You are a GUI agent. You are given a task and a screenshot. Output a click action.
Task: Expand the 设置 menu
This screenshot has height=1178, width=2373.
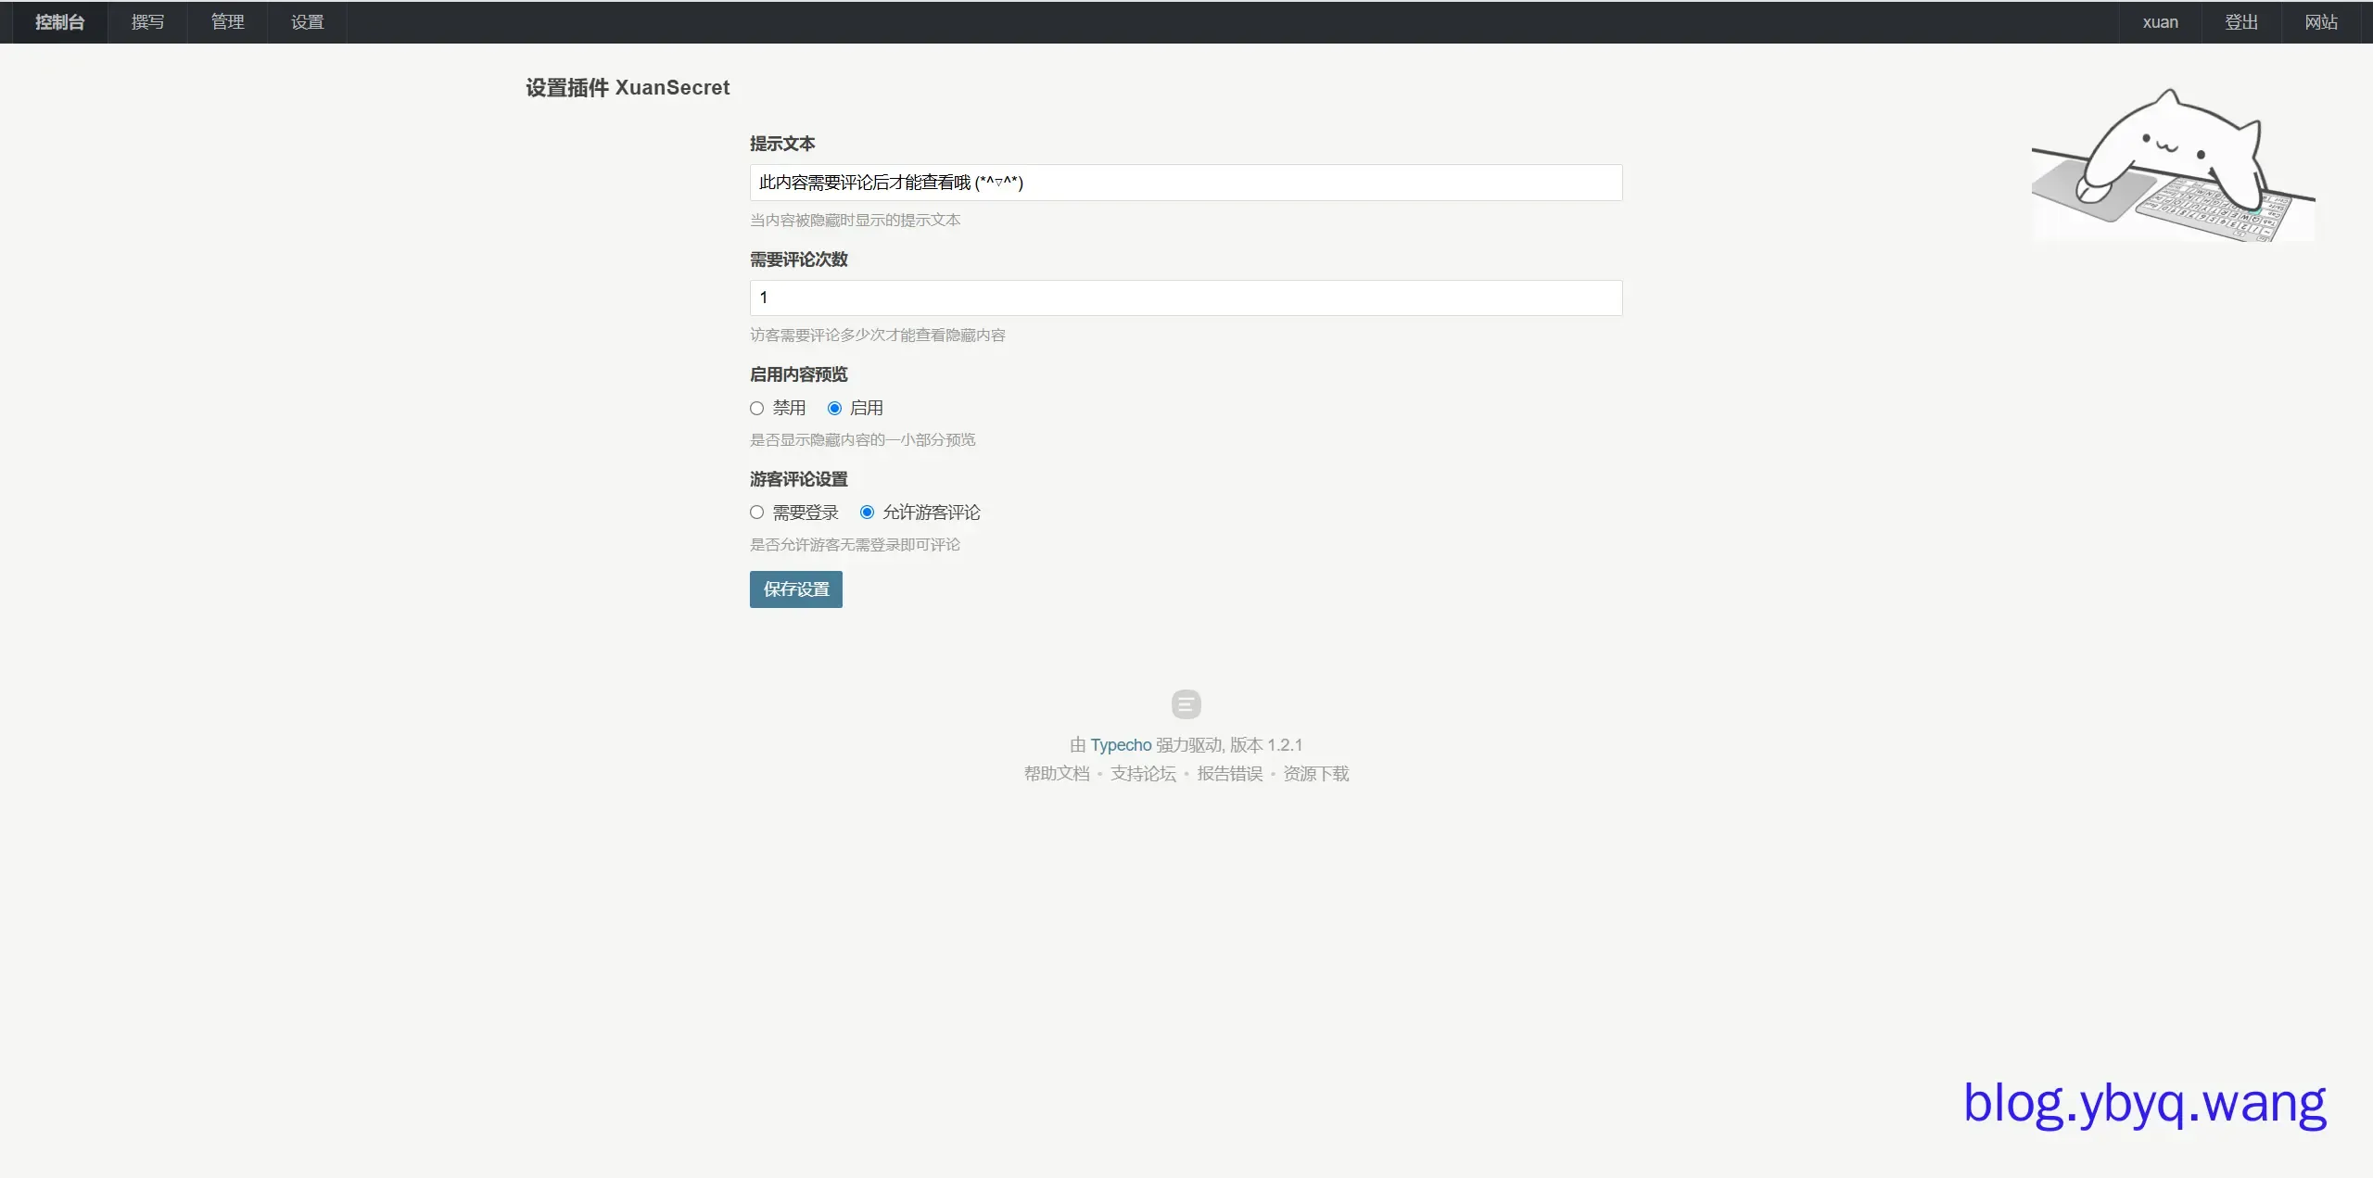[307, 22]
